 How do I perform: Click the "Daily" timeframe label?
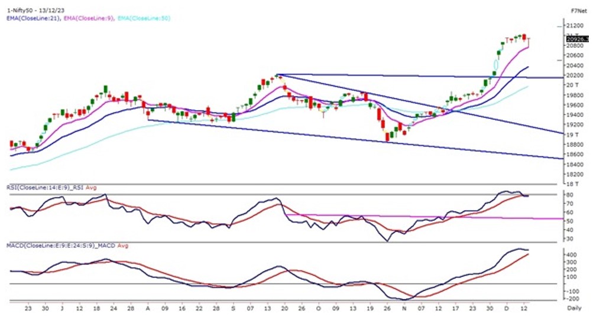tap(574, 308)
